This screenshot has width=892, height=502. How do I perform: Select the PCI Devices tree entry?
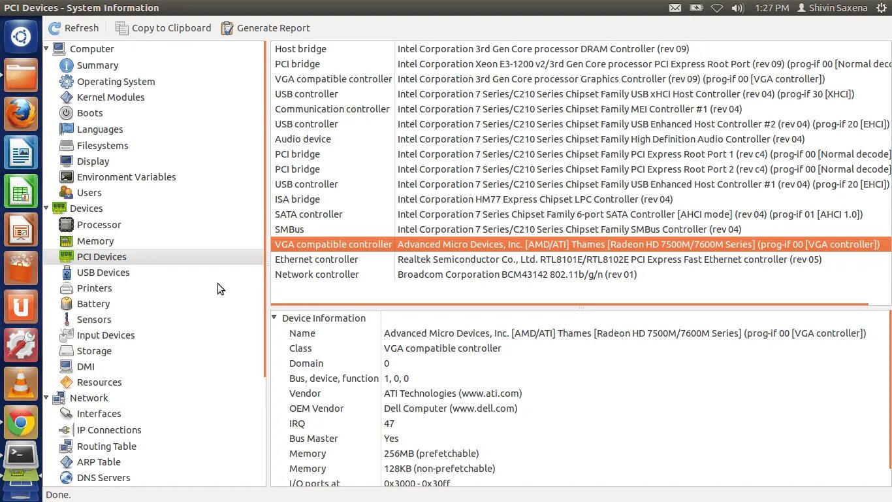coord(101,257)
